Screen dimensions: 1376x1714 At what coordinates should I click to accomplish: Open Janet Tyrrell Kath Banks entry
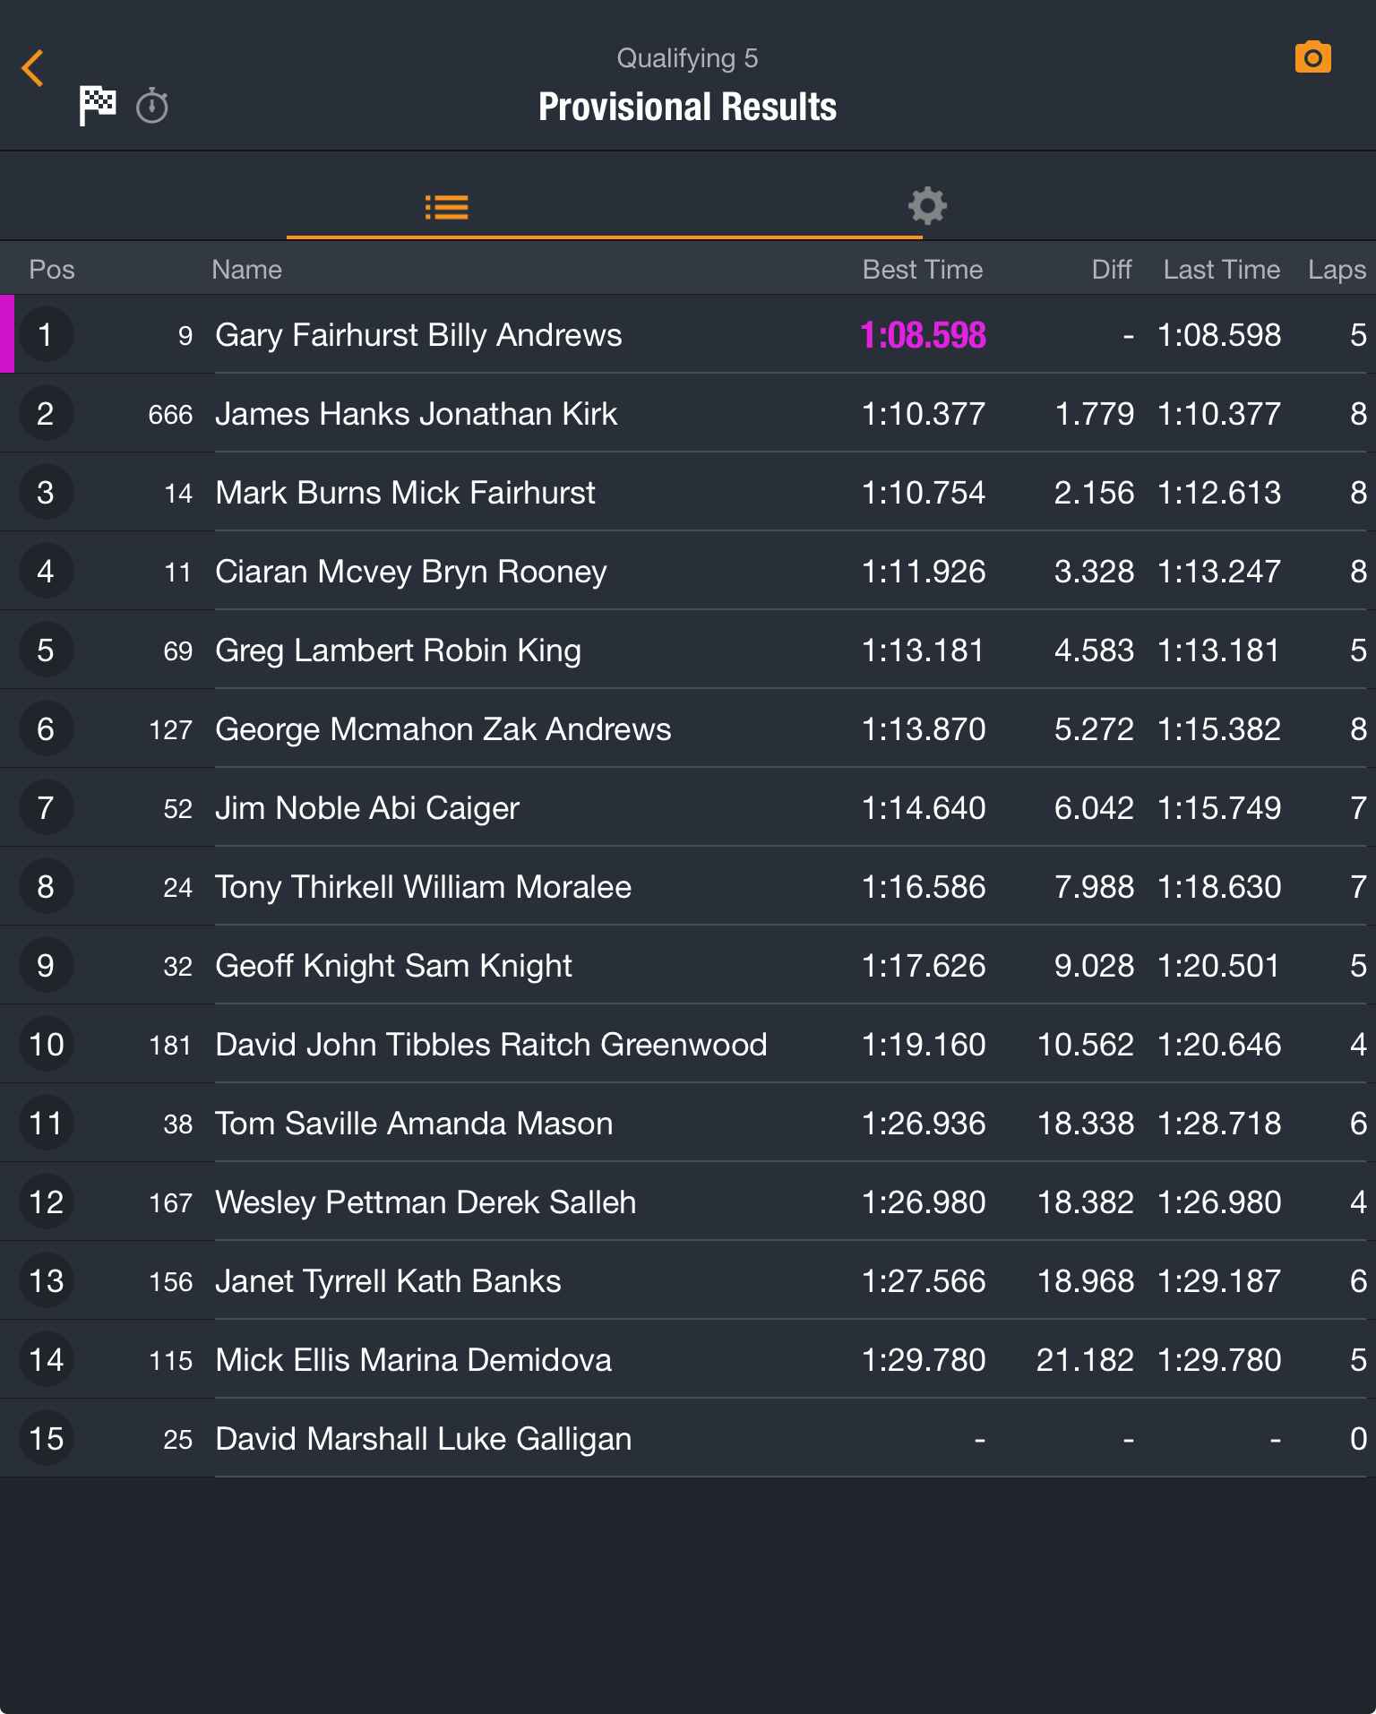(x=688, y=1280)
